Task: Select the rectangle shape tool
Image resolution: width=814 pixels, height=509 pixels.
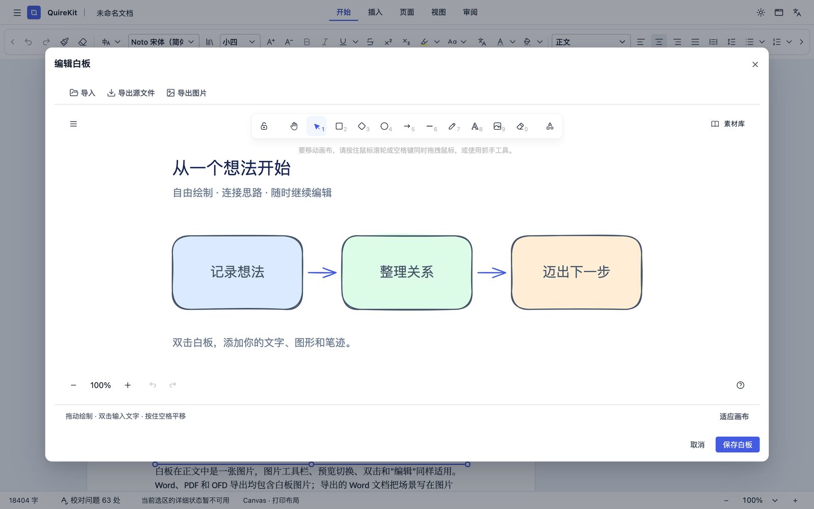Action: tap(339, 126)
